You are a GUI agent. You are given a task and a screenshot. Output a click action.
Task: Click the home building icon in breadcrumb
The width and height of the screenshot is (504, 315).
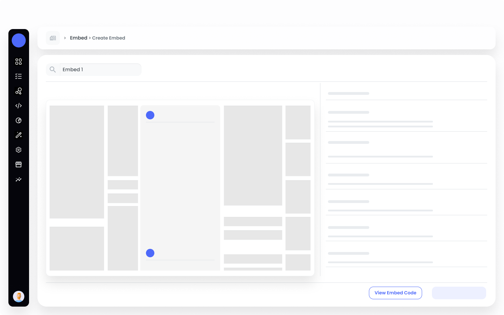tap(53, 38)
